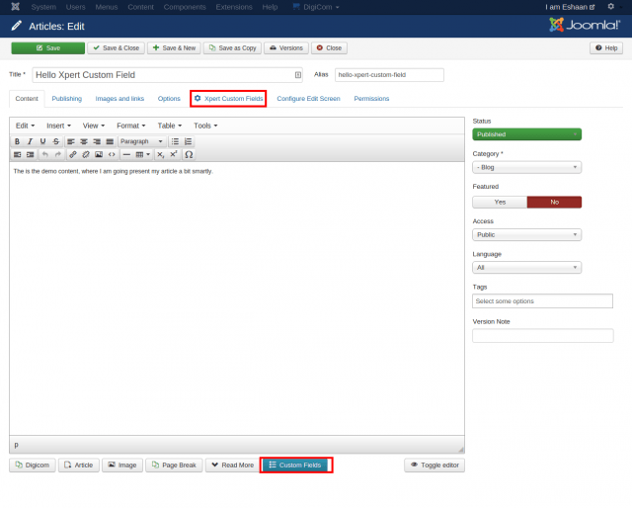Insert a numbered list
The width and height of the screenshot is (632, 508).
point(188,141)
